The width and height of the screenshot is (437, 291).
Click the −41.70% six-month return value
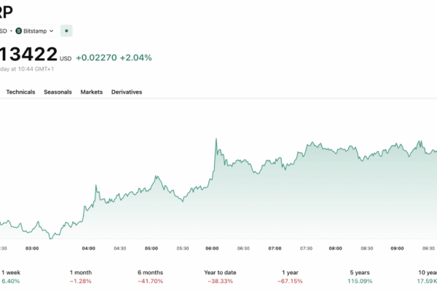[150, 281]
